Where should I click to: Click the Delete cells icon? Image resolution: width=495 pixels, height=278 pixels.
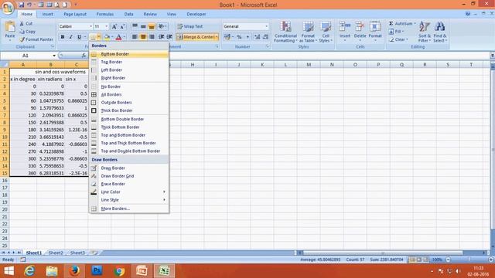[x=360, y=26]
